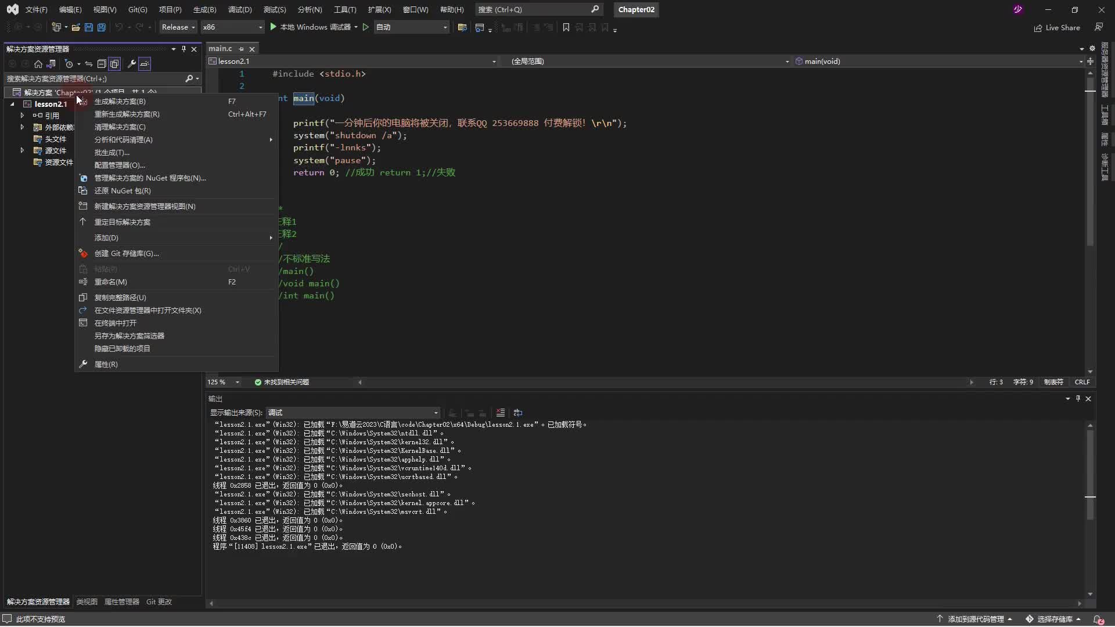Open properties wrench in Solution Explorer
This screenshot has height=627, width=1115.
132,64
